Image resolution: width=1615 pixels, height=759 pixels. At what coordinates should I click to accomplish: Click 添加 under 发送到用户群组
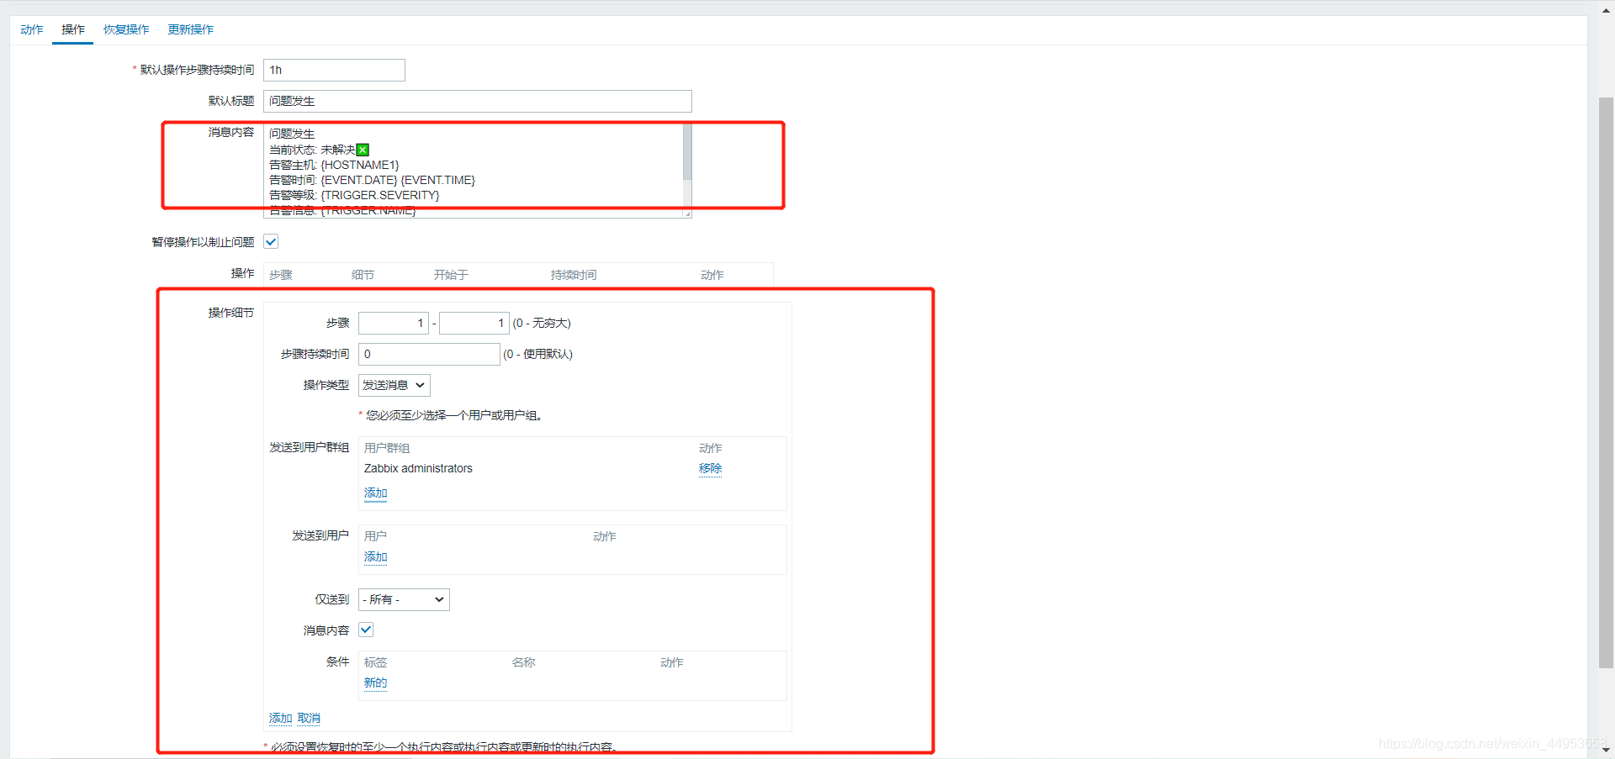375,493
